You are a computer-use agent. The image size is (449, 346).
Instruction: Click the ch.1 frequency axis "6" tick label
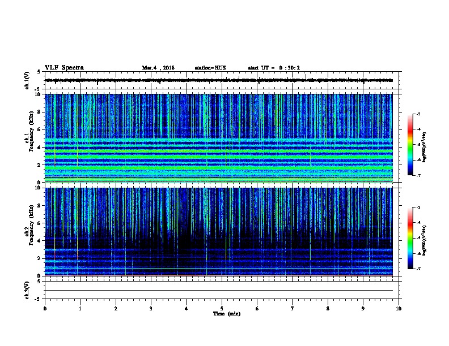[40, 129]
